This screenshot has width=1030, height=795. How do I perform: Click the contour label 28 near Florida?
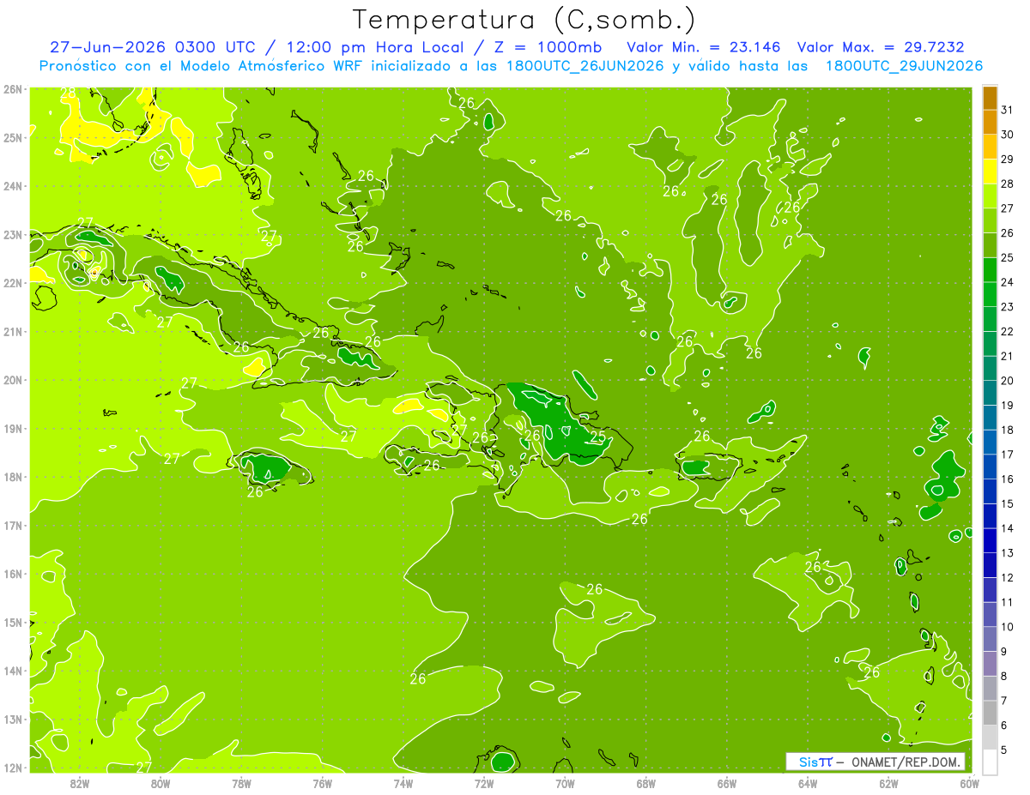click(x=68, y=92)
